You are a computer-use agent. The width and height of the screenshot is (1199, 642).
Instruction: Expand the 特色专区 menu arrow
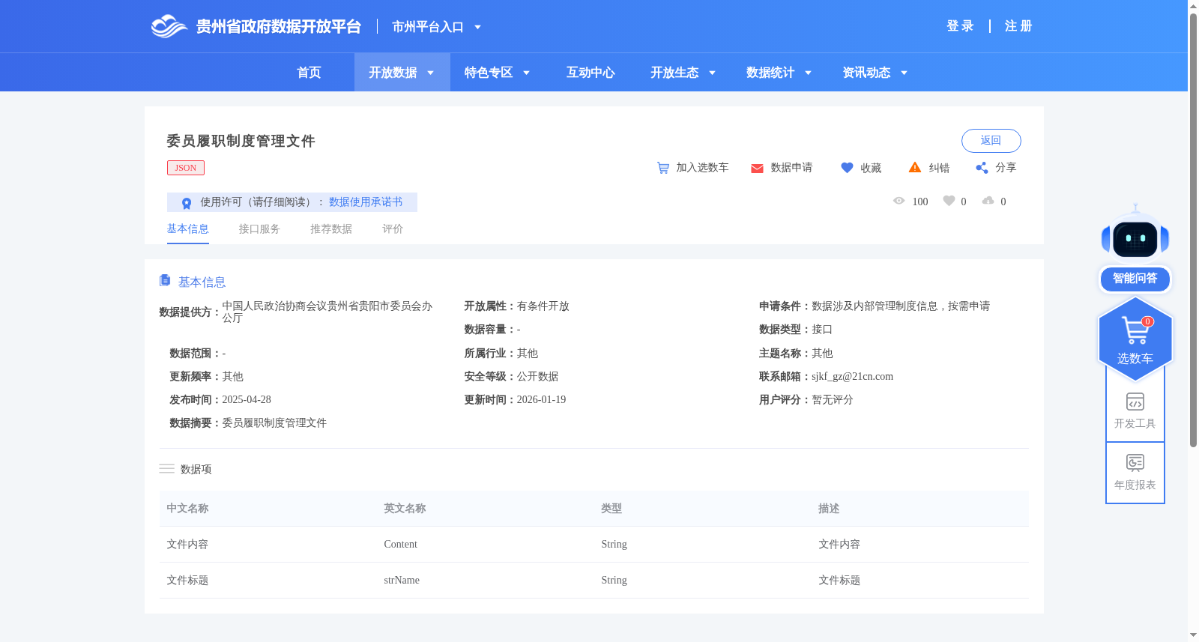point(526,73)
